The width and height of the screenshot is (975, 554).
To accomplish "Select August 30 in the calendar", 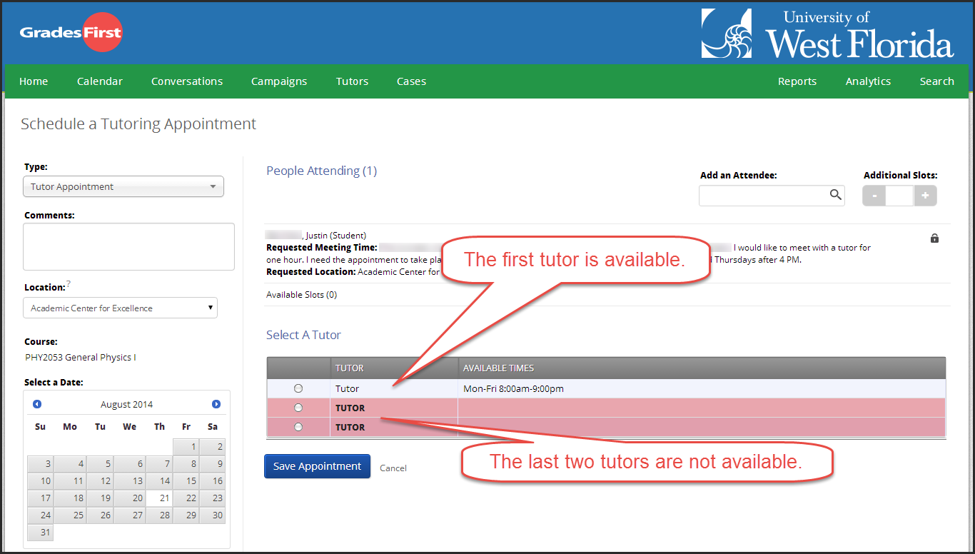I will 212,515.
